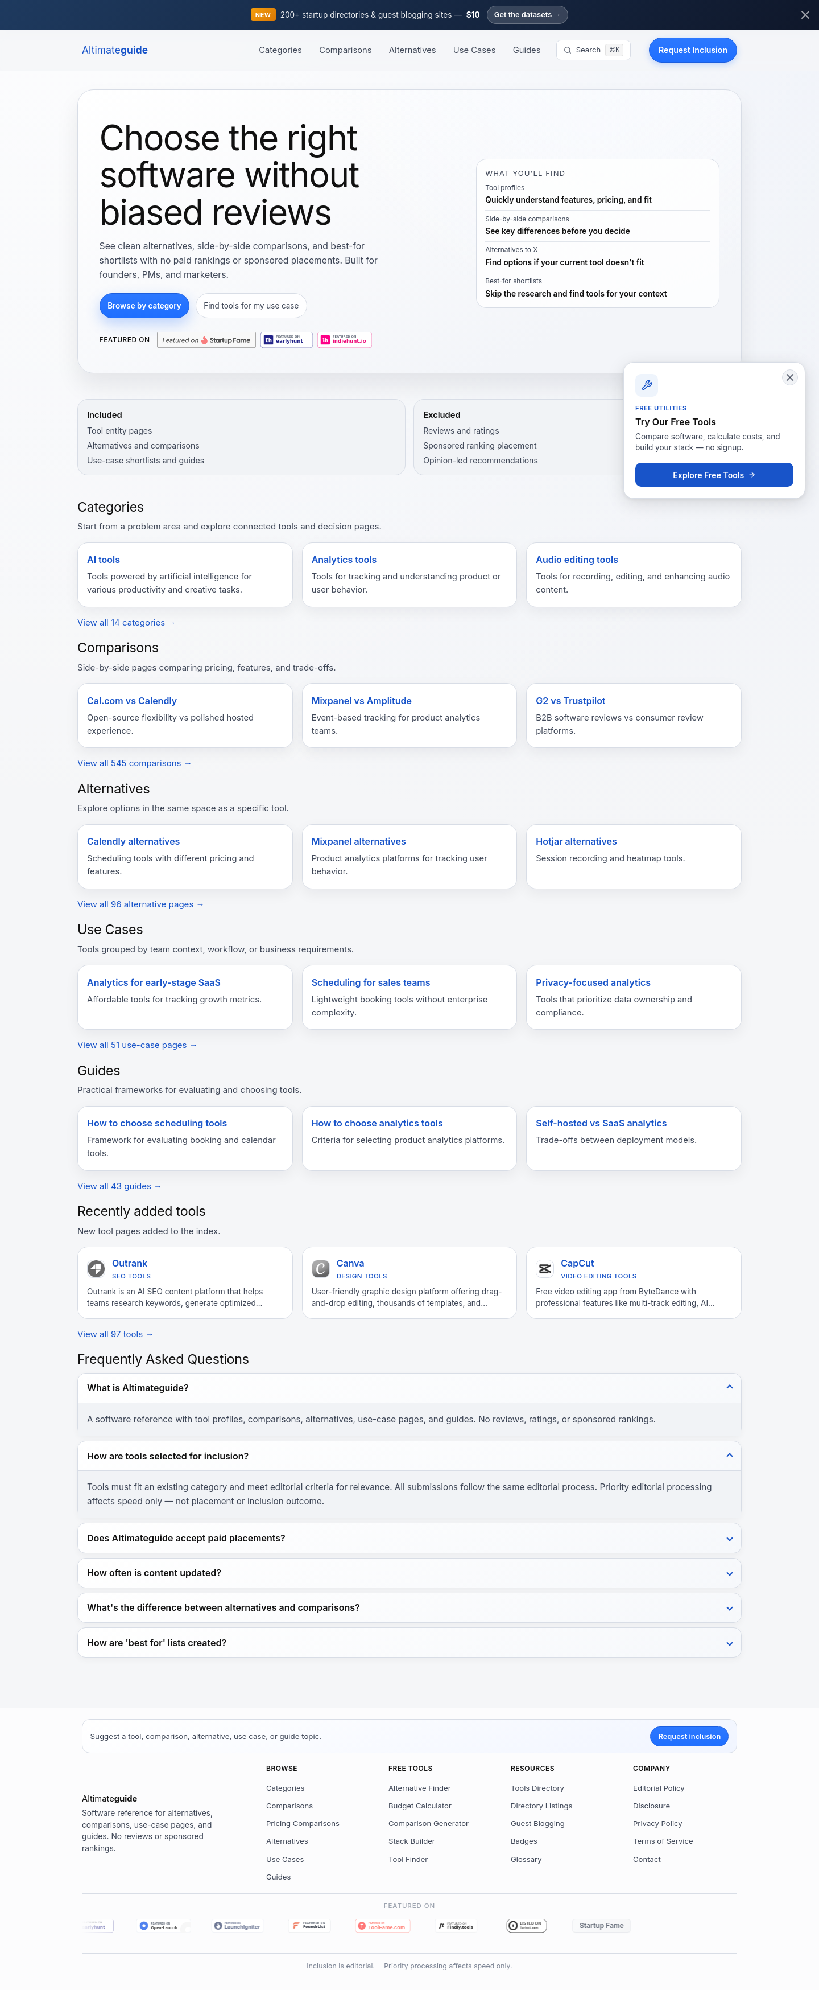
Task: Click Get the datasets banner button
Action: (527, 15)
